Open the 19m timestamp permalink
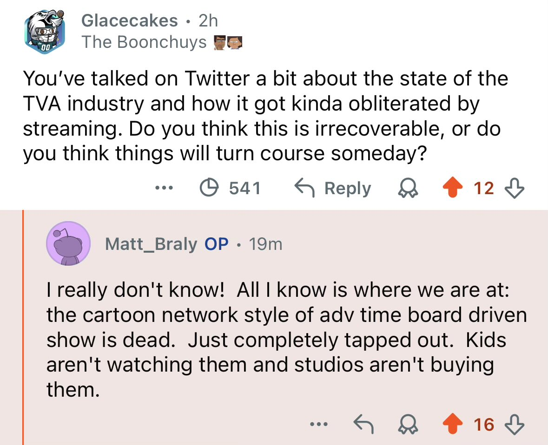The image size is (548, 445). (265, 244)
